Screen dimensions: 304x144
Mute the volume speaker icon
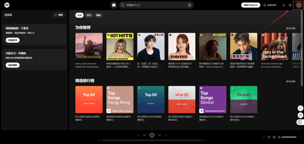coord(279,137)
